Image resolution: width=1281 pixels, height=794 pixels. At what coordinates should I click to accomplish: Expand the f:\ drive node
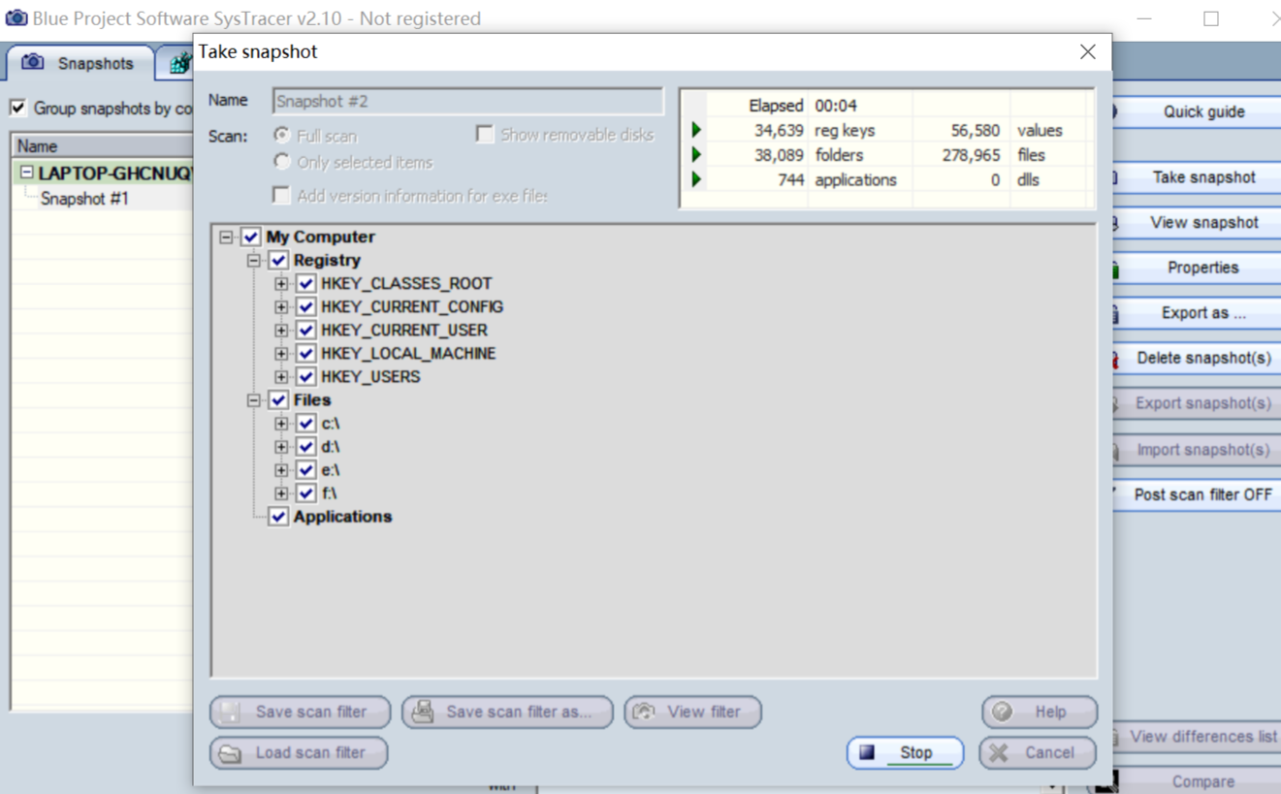[x=281, y=492]
